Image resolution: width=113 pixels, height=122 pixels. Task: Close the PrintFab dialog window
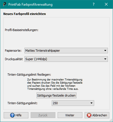(106, 4)
